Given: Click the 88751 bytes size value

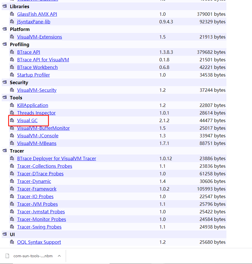Looking at the screenshot, I should (212, 143).
